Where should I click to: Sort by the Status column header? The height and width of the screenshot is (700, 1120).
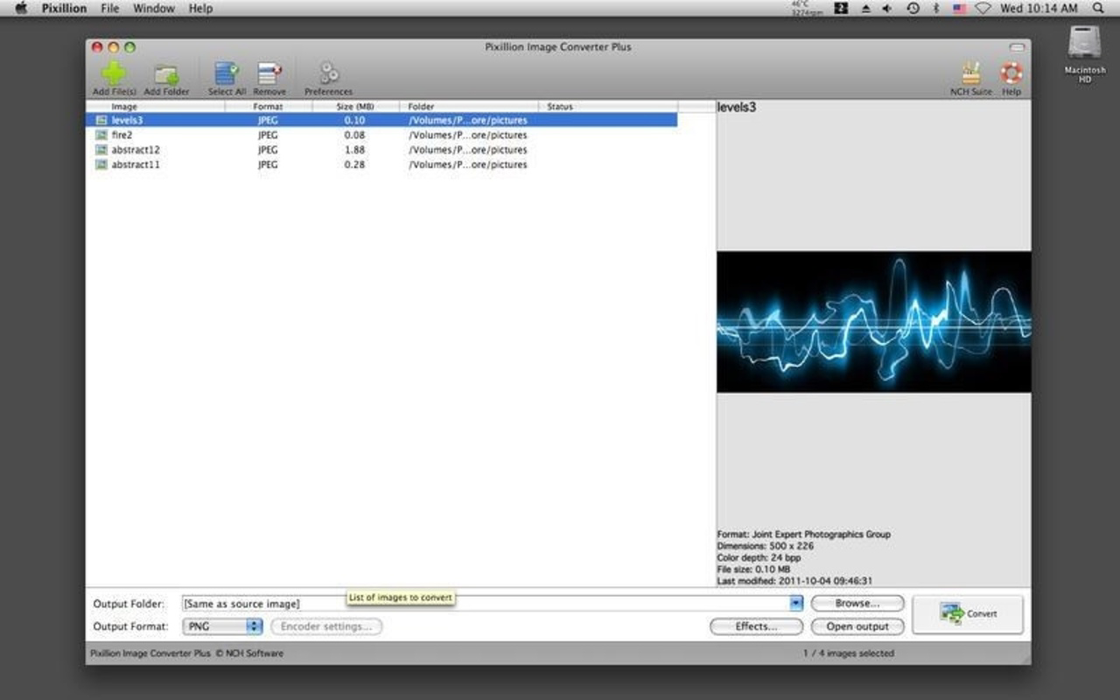[608, 107]
